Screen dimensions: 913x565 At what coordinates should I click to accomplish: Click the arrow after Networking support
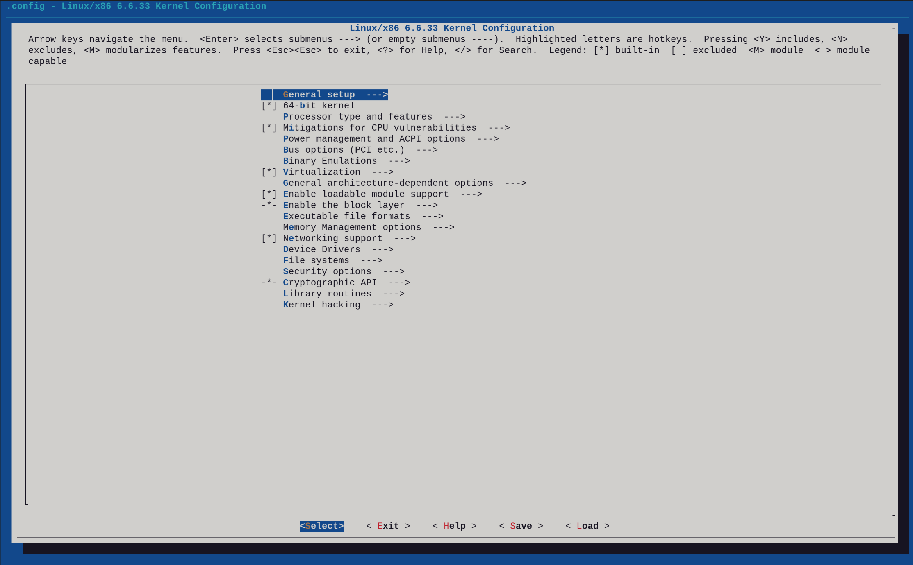405,238
